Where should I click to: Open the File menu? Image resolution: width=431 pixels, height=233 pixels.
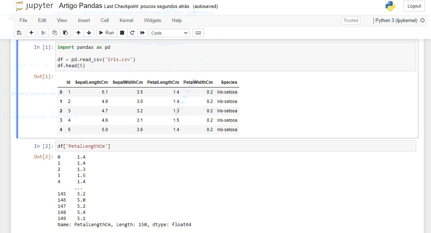[24, 20]
